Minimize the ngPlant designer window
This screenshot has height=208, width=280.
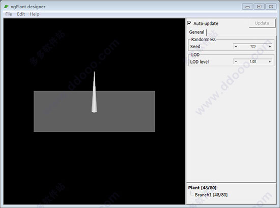point(247,7)
